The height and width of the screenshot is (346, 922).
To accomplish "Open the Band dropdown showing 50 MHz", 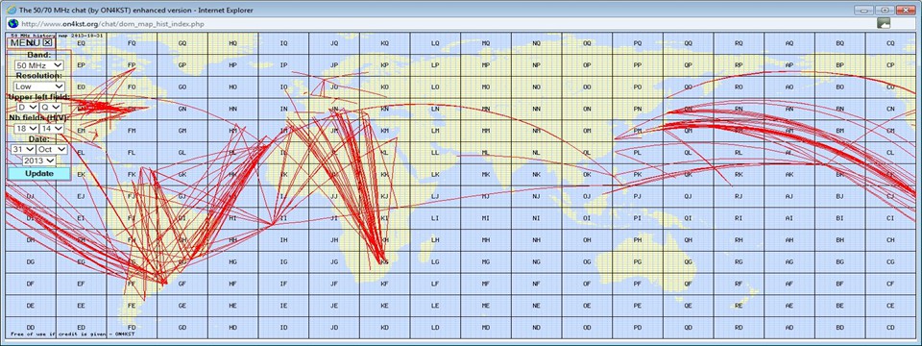I will 39,65.
